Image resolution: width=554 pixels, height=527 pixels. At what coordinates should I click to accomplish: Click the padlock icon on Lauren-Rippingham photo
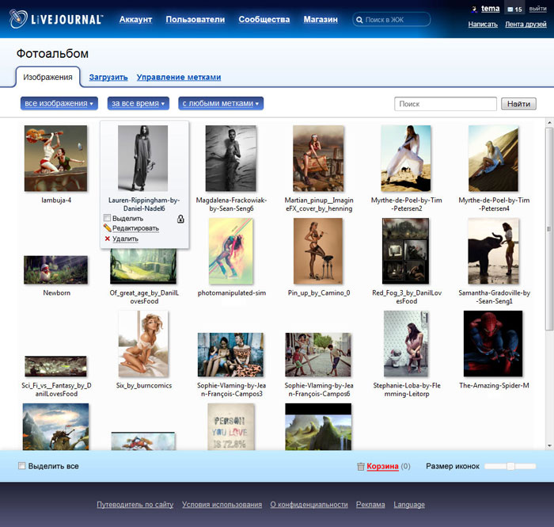(x=180, y=218)
